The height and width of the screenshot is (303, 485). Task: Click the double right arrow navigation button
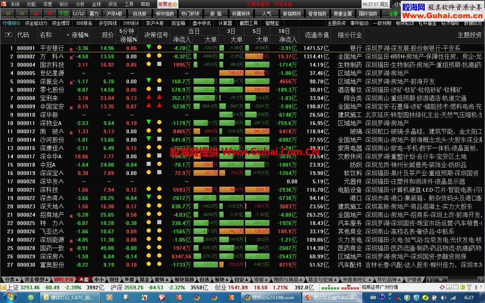click(22, 13)
